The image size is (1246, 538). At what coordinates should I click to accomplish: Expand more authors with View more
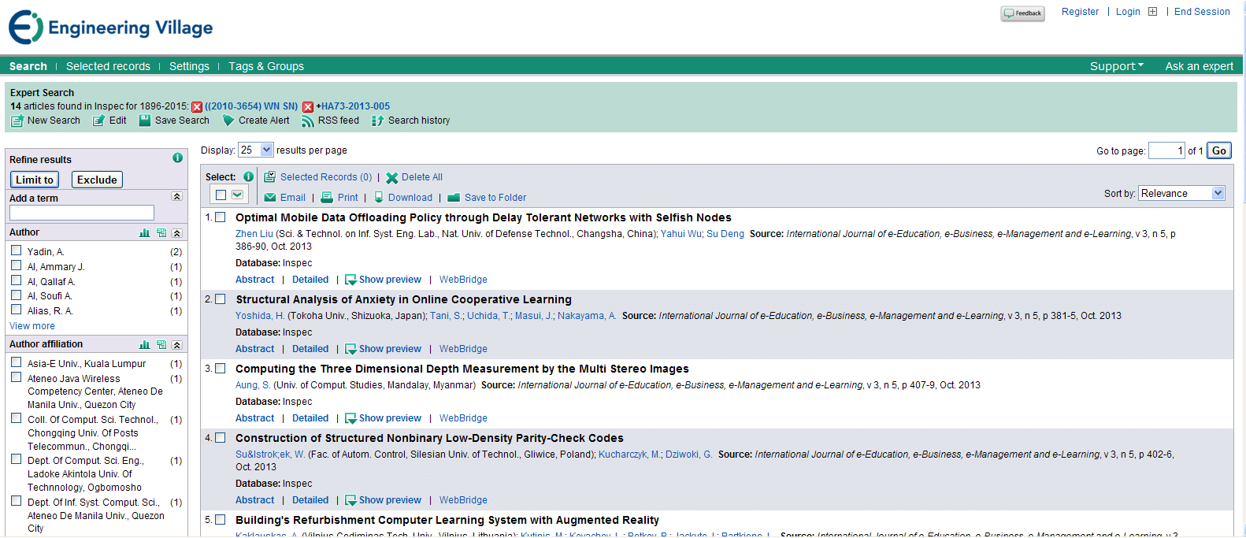pos(32,326)
